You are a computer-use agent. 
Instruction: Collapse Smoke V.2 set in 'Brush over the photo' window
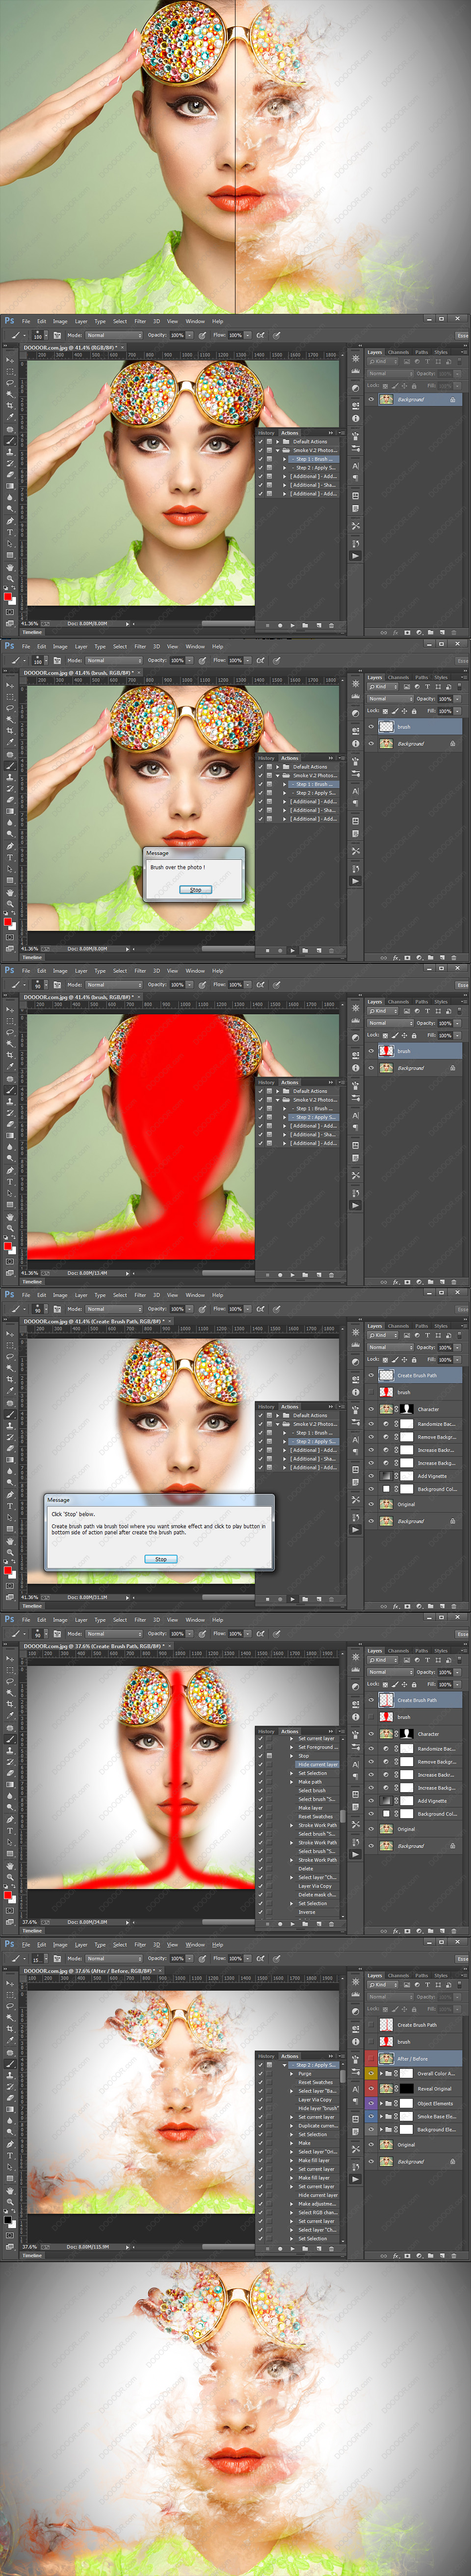(x=278, y=775)
